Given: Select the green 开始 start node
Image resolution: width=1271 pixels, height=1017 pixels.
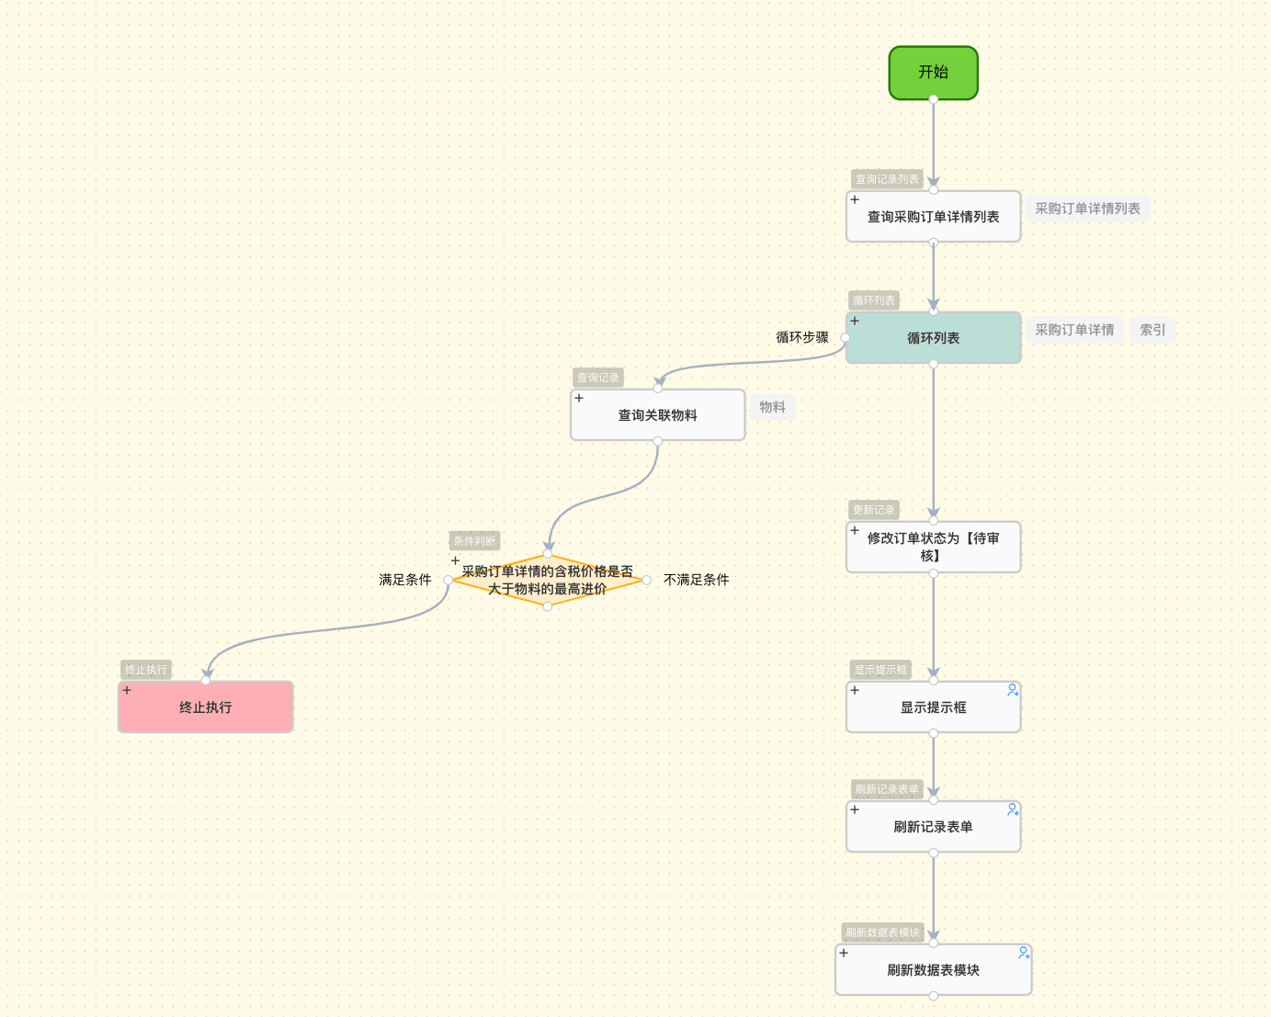Looking at the screenshot, I should [x=934, y=73].
